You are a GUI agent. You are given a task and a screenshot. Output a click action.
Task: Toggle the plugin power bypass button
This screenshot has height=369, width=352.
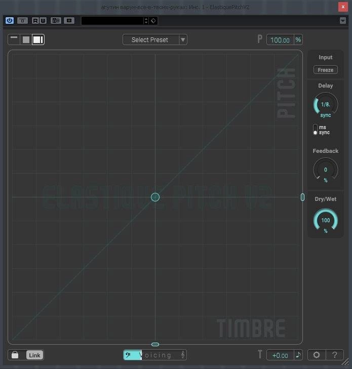(x=10, y=21)
